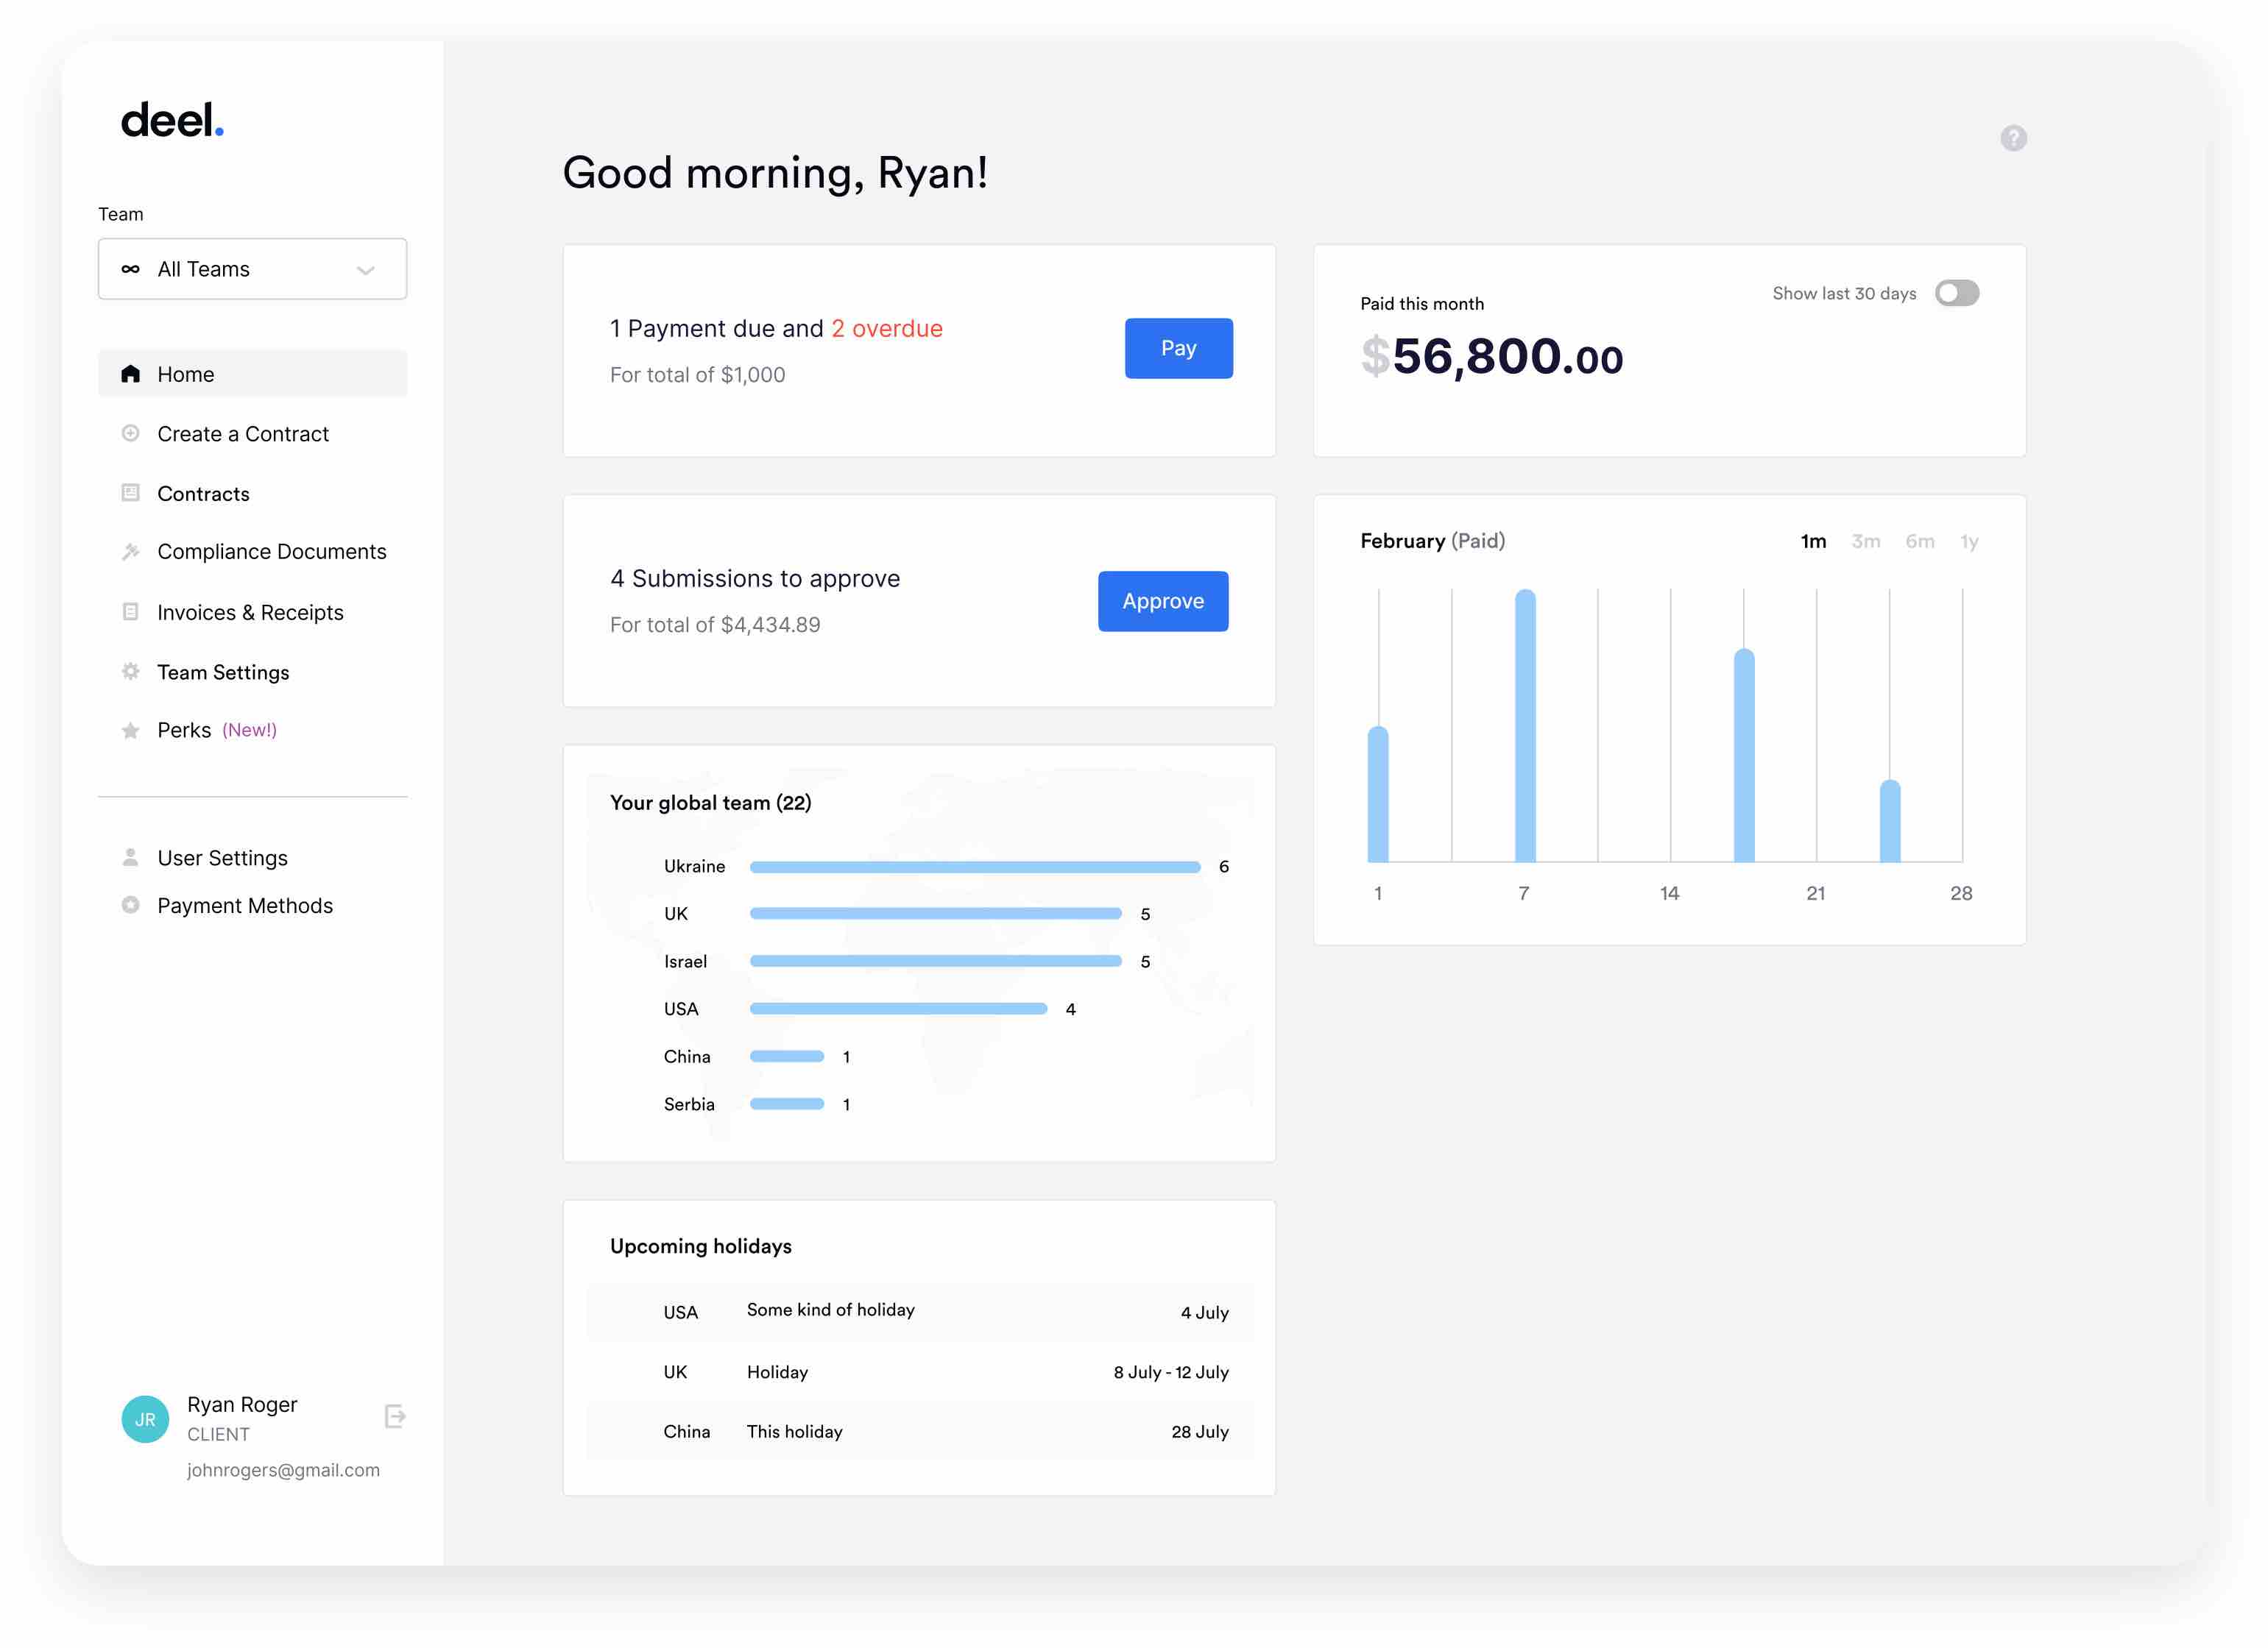Click the Pay button for overdue payments
This screenshot has width=2268, height=1648.
tap(1179, 348)
